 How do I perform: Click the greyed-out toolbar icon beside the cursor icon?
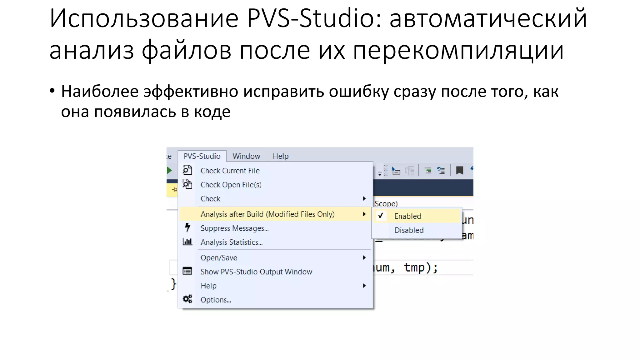click(x=409, y=171)
